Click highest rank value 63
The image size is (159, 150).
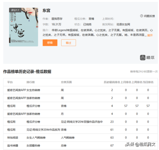112,138
